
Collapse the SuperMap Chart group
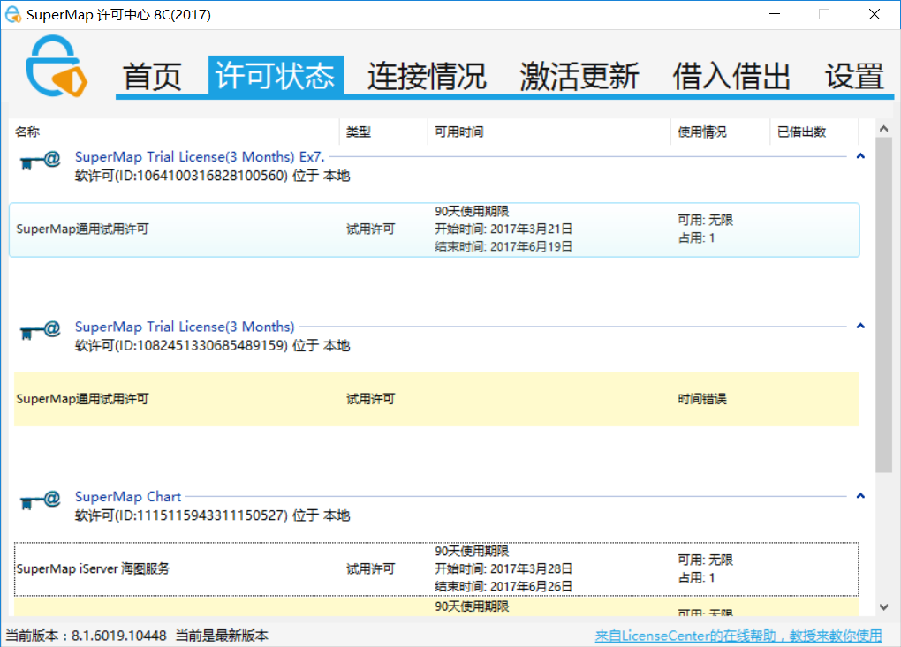(x=860, y=496)
